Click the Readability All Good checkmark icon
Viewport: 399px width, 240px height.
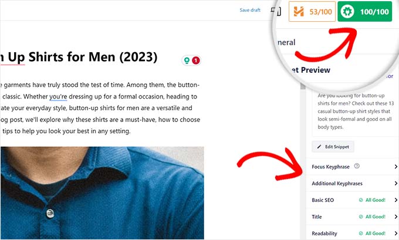point(361,233)
